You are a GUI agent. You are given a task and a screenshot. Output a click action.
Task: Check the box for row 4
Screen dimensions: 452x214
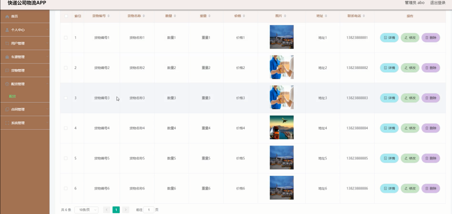click(66, 128)
